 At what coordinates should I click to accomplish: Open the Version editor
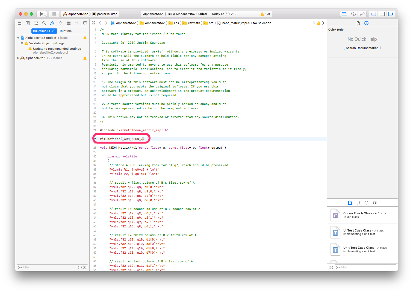(x=362, y=14)
